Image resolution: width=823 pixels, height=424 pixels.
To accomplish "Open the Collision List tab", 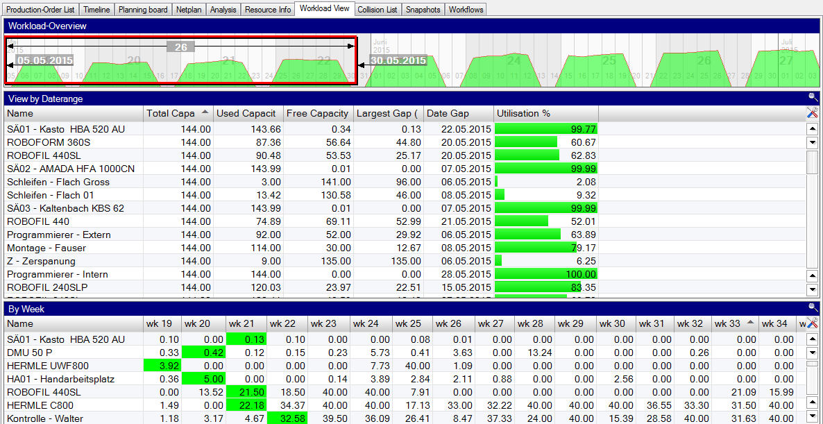I will tap(378, 10).
